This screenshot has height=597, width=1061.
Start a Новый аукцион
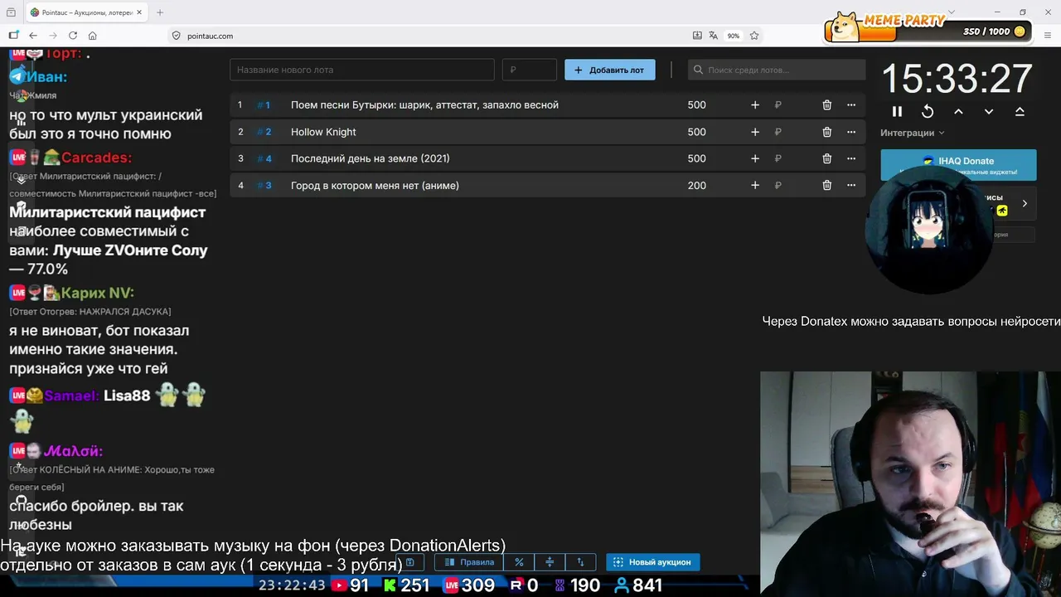653,562
